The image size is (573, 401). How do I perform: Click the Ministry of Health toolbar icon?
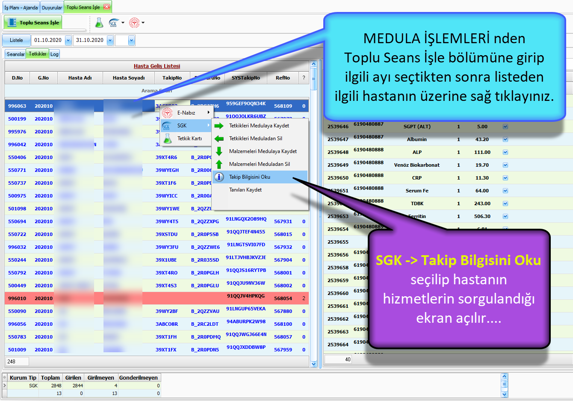(134, 23)
